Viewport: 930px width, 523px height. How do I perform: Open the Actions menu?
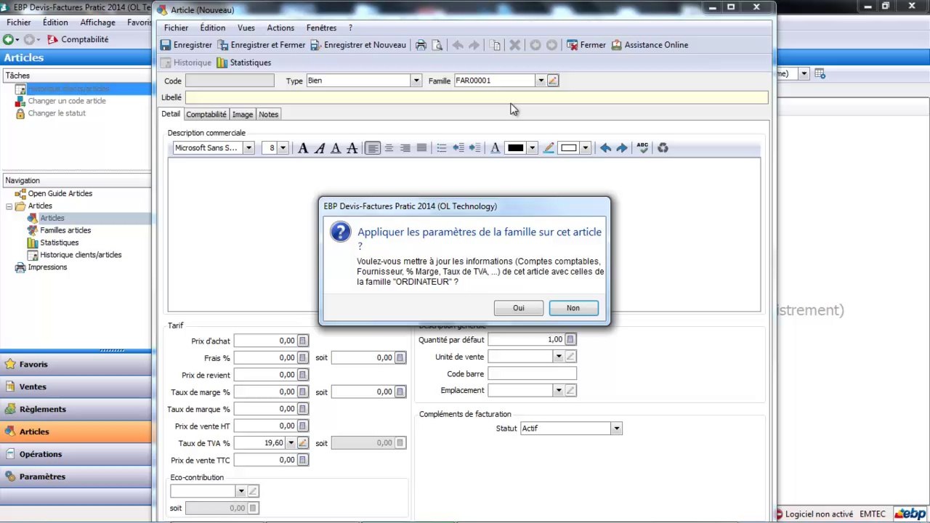click(x=280, y=28)
